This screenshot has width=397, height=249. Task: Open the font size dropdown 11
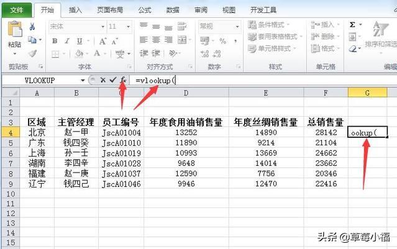tap(129, 27)
